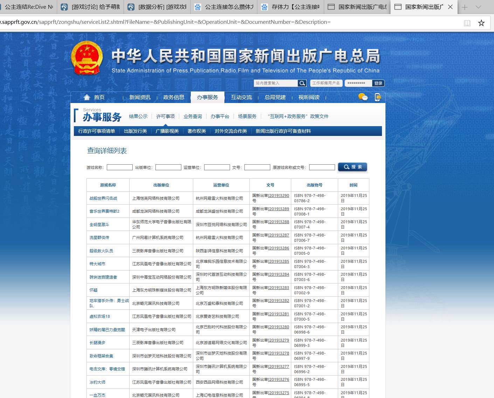Click the browser address bar URL

[165, 22]
